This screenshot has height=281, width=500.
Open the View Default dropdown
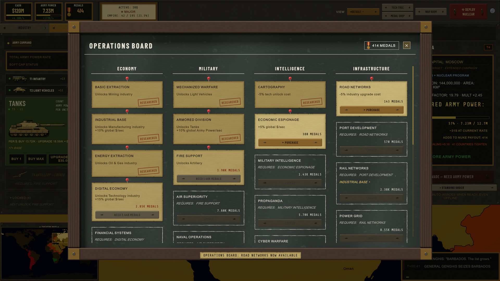click(x=363, y=12)
